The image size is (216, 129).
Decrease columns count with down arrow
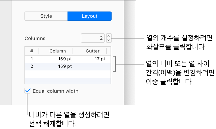coord(109,40)
